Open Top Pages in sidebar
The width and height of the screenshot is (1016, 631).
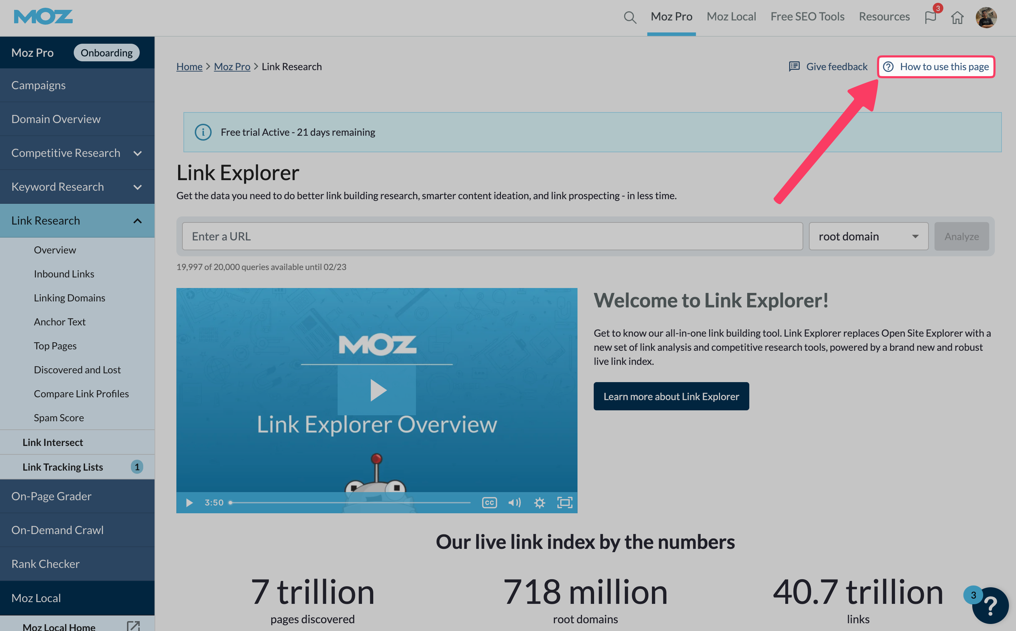[x=55, y=345]
